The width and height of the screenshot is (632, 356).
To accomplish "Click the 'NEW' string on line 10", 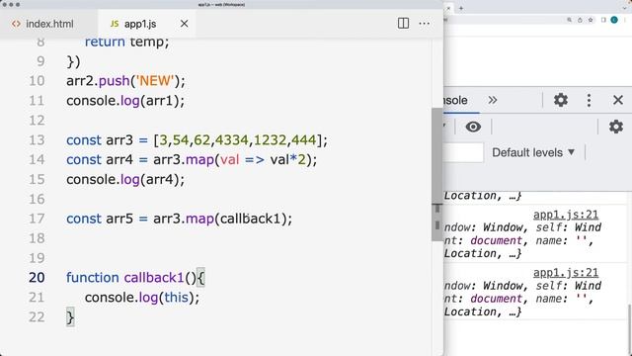I will click(x=155, y=81).
